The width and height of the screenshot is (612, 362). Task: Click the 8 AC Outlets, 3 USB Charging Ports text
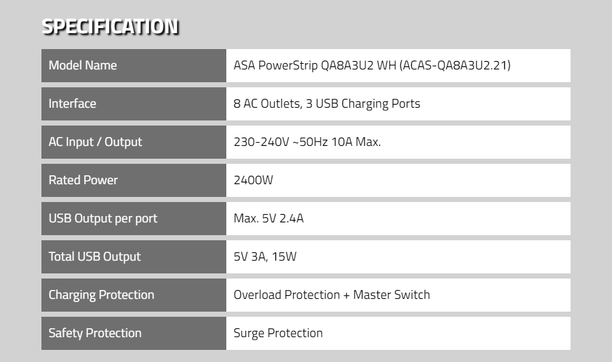(326, 104)
